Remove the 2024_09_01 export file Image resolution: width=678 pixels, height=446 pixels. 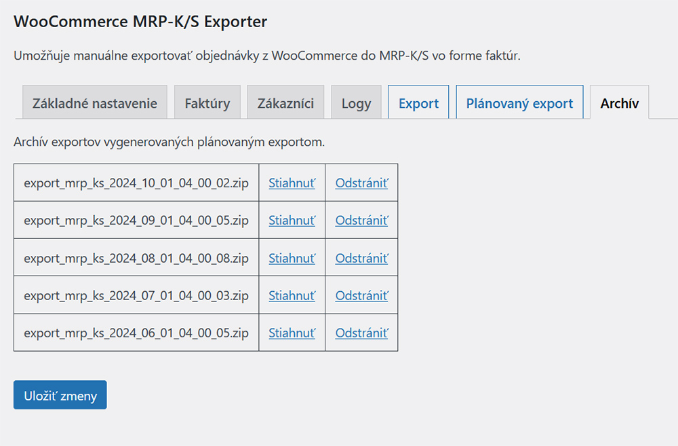(362, 221)
